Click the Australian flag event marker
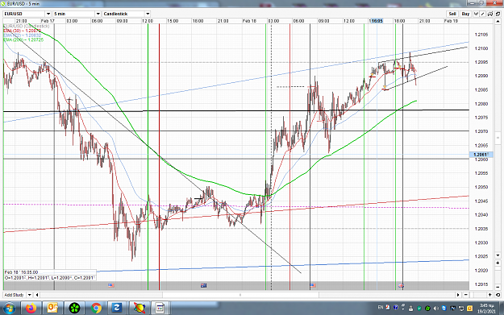 (203, 285)
